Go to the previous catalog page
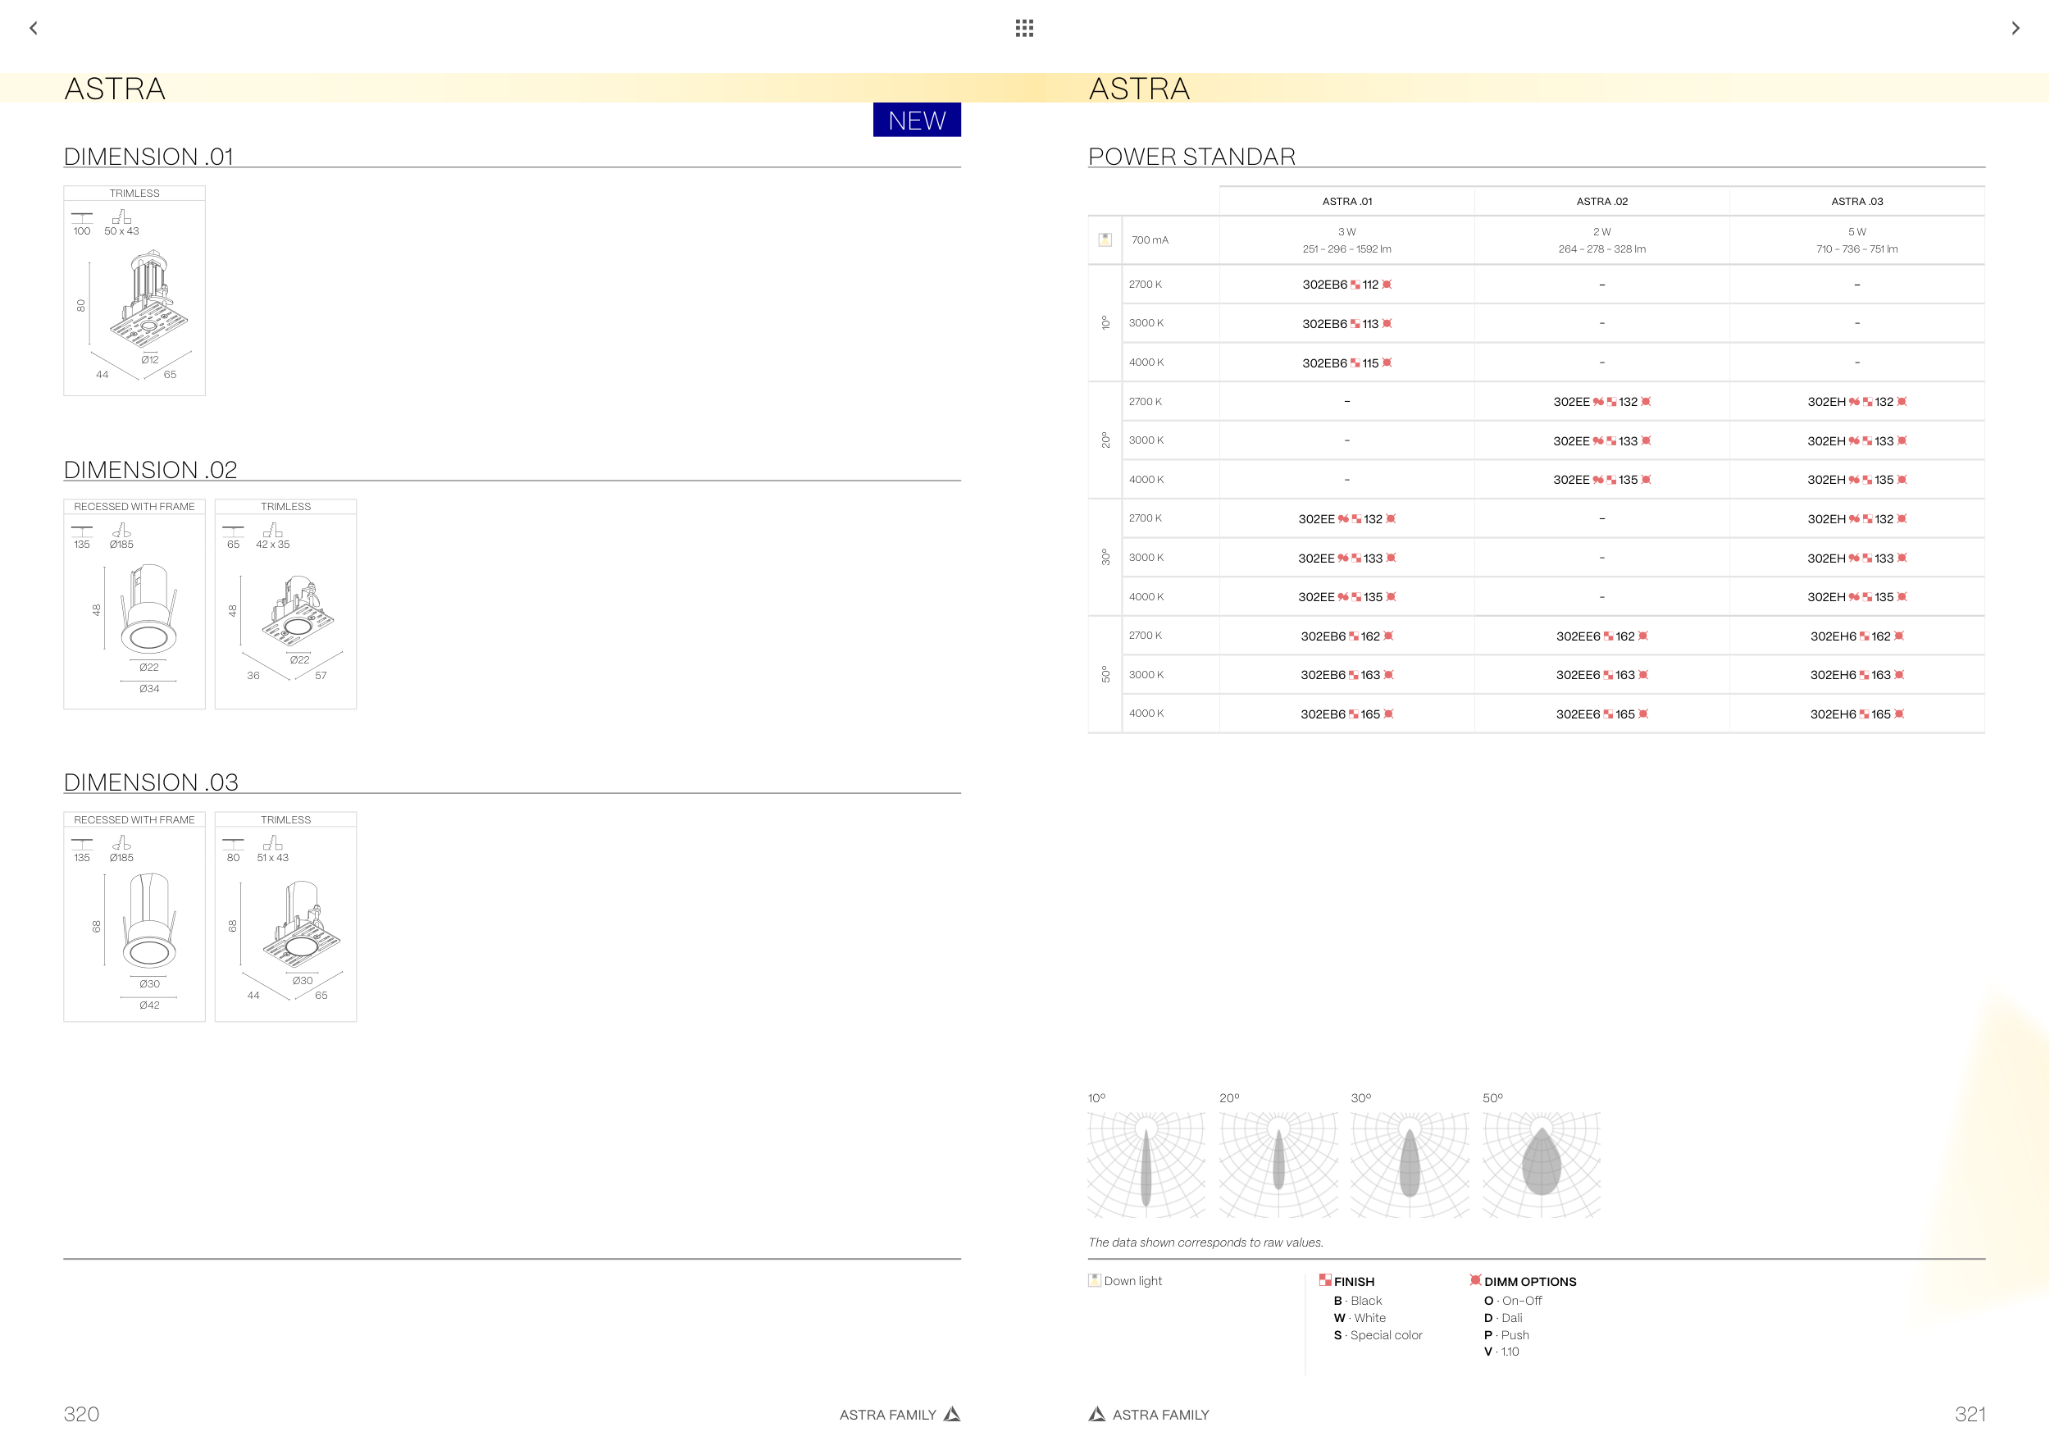The width and height of the screenshot is (2050, 1450). pos(34,29)
